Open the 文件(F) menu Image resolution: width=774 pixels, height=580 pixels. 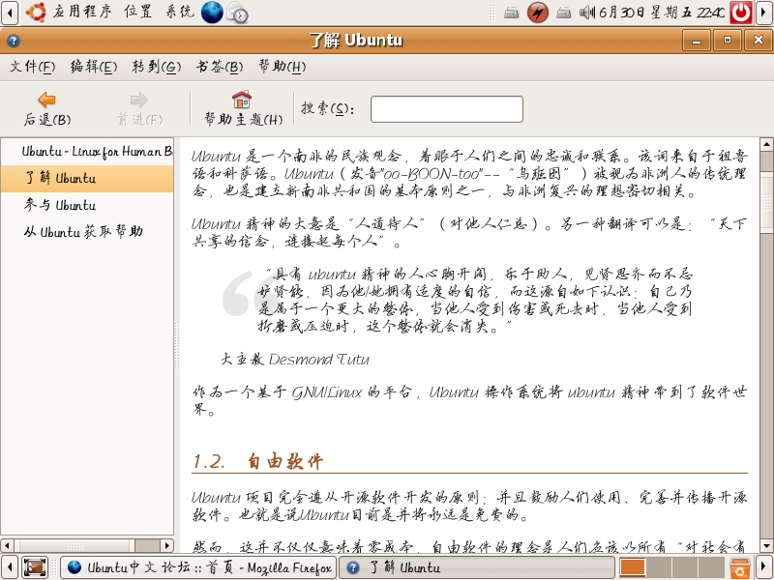[33, 66]
